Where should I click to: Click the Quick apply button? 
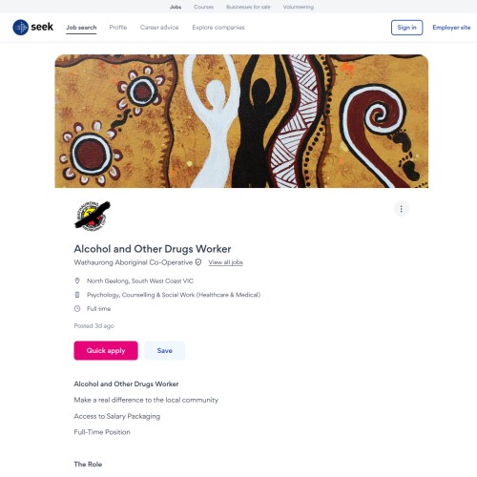pos(106,350)
